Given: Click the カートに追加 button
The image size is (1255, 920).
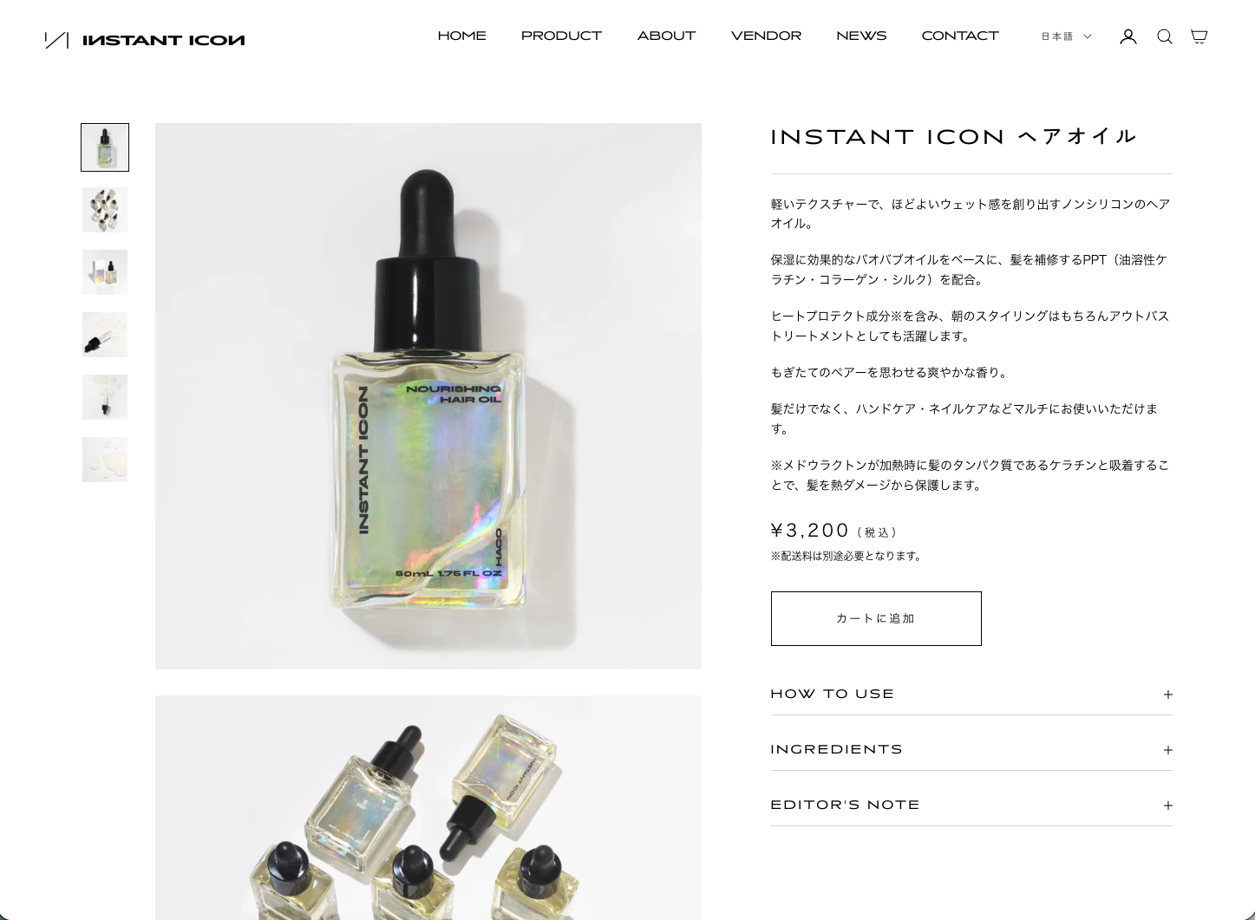Looking at the screenshot, I should pos(876,618).
